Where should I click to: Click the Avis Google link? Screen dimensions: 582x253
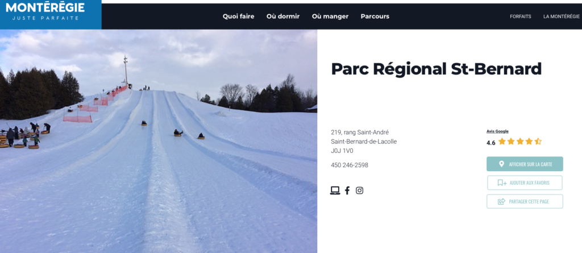[497, 131]
